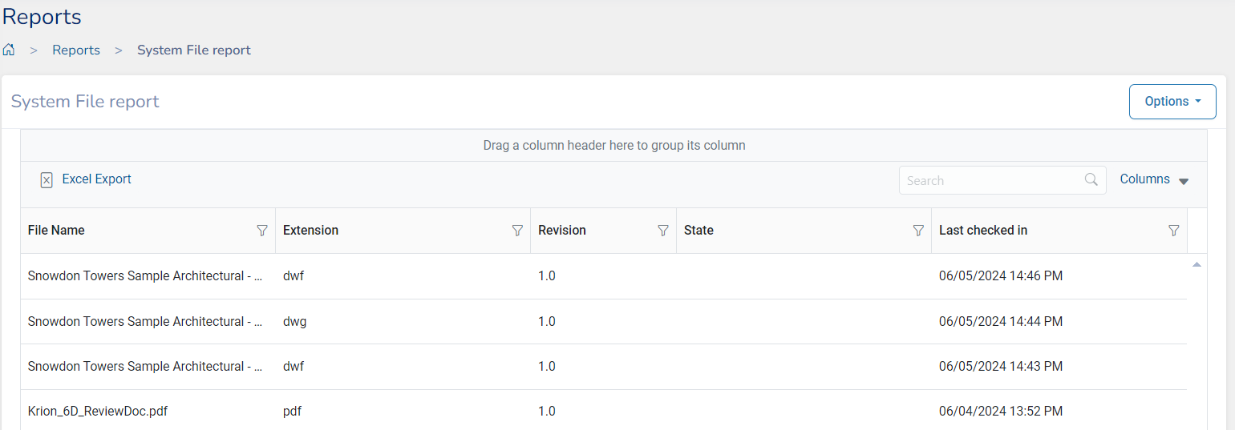Viewport: 1235px width, 430px height.
Task: Expand the Columns chooser
Action: 1154,180
